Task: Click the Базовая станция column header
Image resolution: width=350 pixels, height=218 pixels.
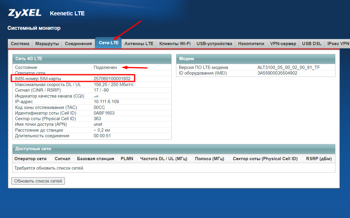Action: 95,159
